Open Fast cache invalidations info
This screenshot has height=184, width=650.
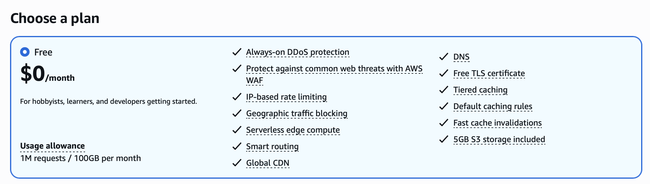point(497,123)
